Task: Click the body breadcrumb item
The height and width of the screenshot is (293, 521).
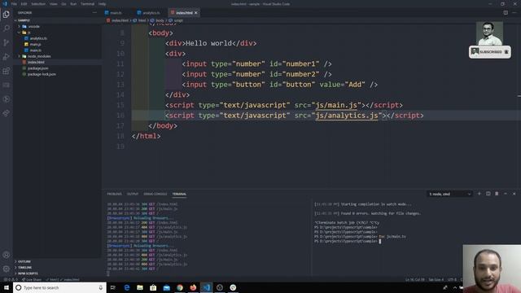Action: point(157,20)
